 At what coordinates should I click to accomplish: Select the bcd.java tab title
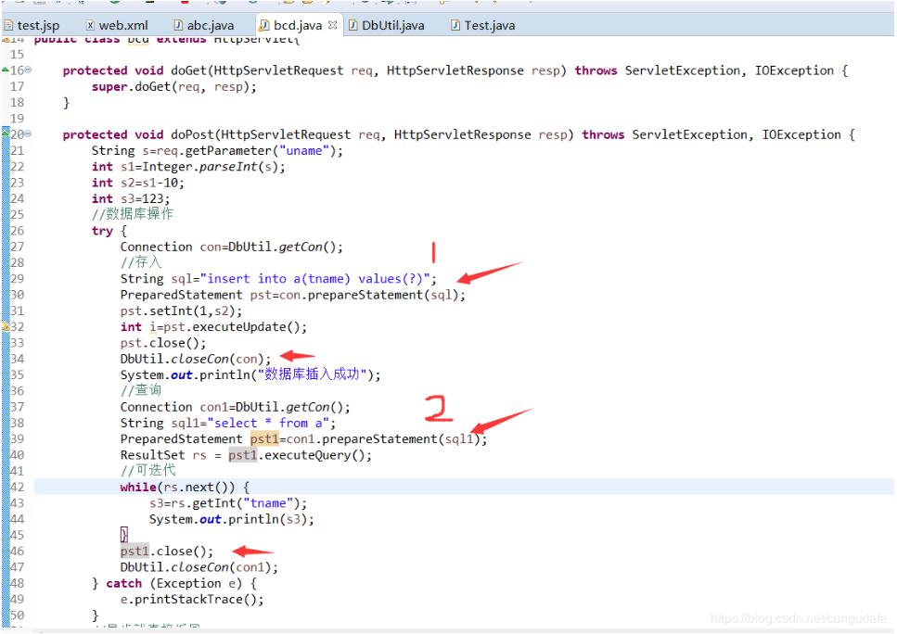[x=297, y=26]
